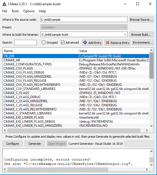Click the Browse Build button

pyautogui.click(x=141, y=35)
